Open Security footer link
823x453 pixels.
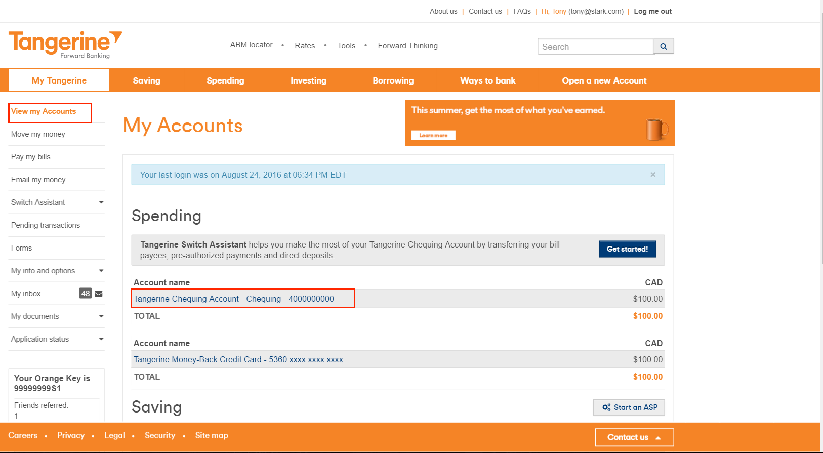point(160,435)
